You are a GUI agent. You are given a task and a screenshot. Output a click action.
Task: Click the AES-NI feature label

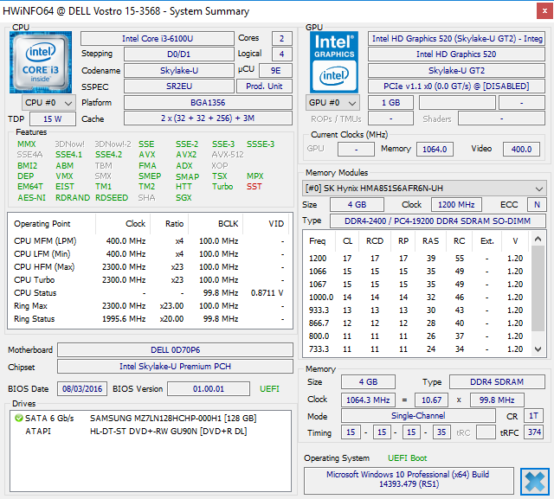(32, 198)
